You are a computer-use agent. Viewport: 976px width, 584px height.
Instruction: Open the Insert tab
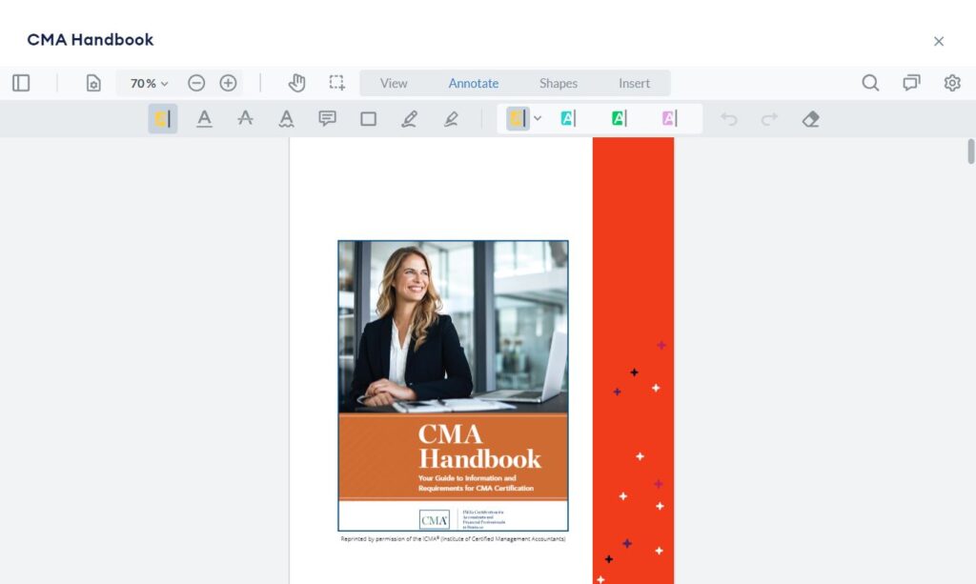(x=634, y=83)
